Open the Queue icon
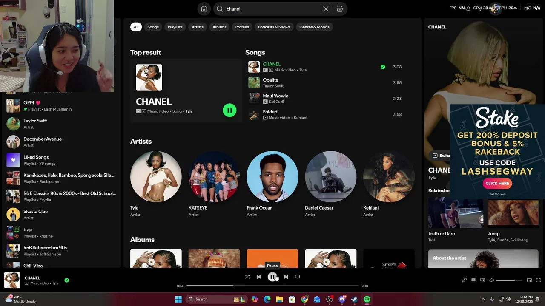 pyautogui.click(x=473, y=280)
